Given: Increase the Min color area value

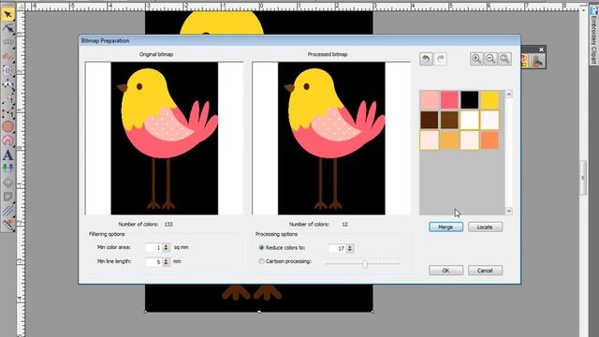Looking at the screenshot, I should 166,245.
